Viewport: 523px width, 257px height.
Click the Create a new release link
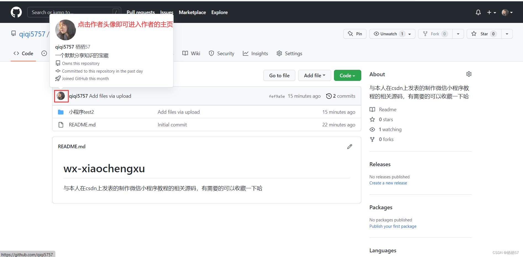click(388, 183)
